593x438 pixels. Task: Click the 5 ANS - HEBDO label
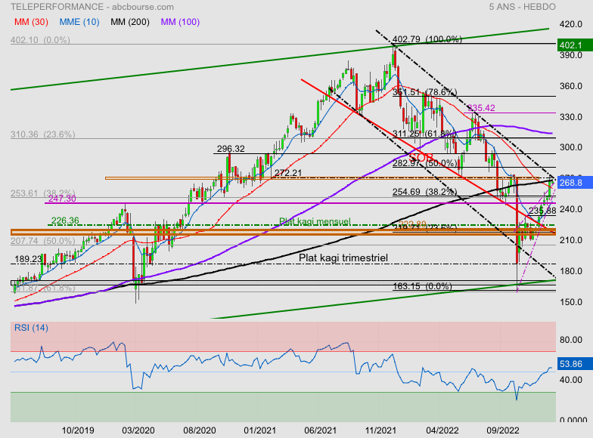pyautogui.click(x=522, y=7)
